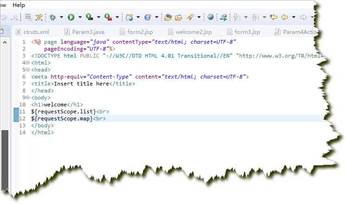The height and width of the screenshot is (204, 346).
Task: Click the blue marker on line 11
Action: (16, 111)
